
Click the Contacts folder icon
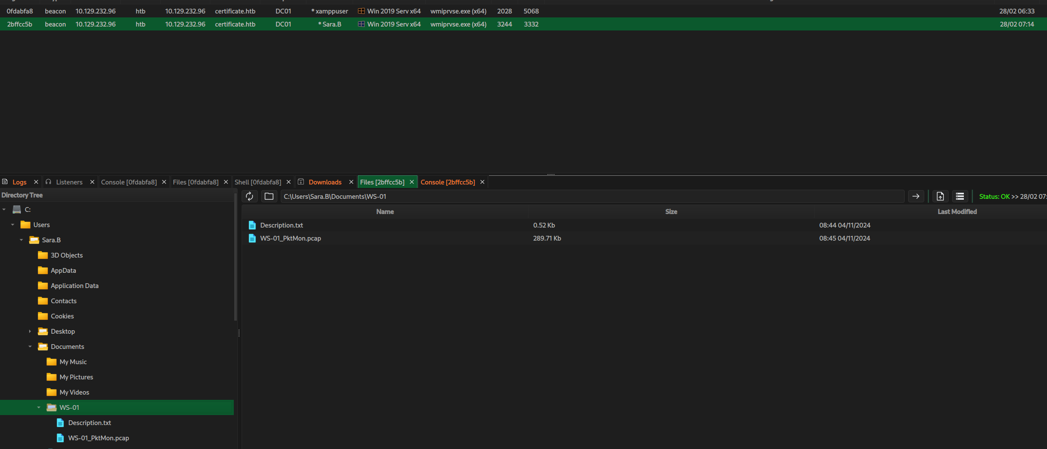tap(43, 301)
